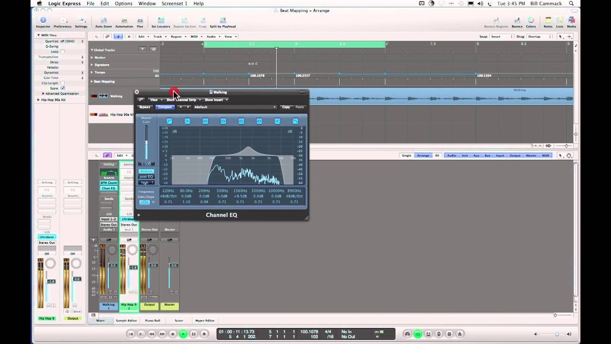Screen dimensions: 611x344
Task: Click the BPM Count insert slot
Action: point(109,183)
